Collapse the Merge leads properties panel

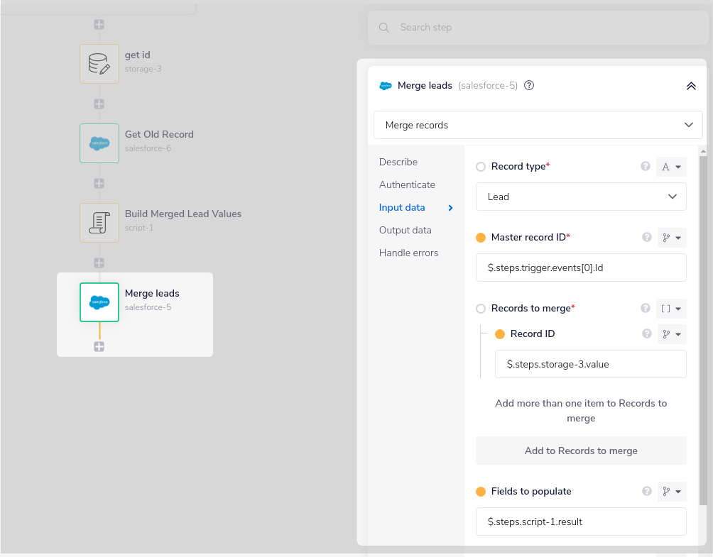690,86
